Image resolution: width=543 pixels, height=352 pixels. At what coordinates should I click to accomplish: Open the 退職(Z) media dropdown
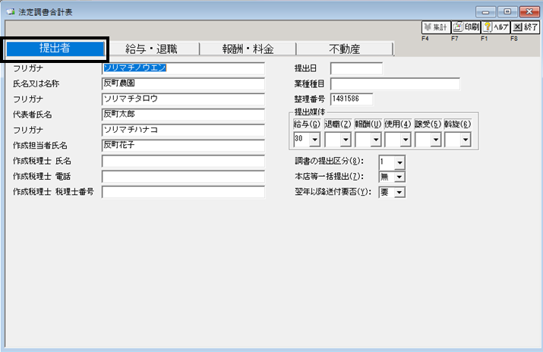[346, 140]
